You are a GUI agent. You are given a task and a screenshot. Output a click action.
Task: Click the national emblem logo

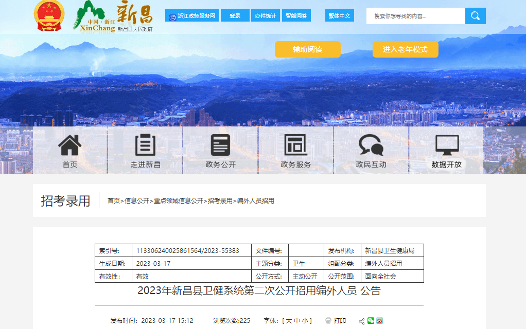pyautogui.click(x=49, y=15)
